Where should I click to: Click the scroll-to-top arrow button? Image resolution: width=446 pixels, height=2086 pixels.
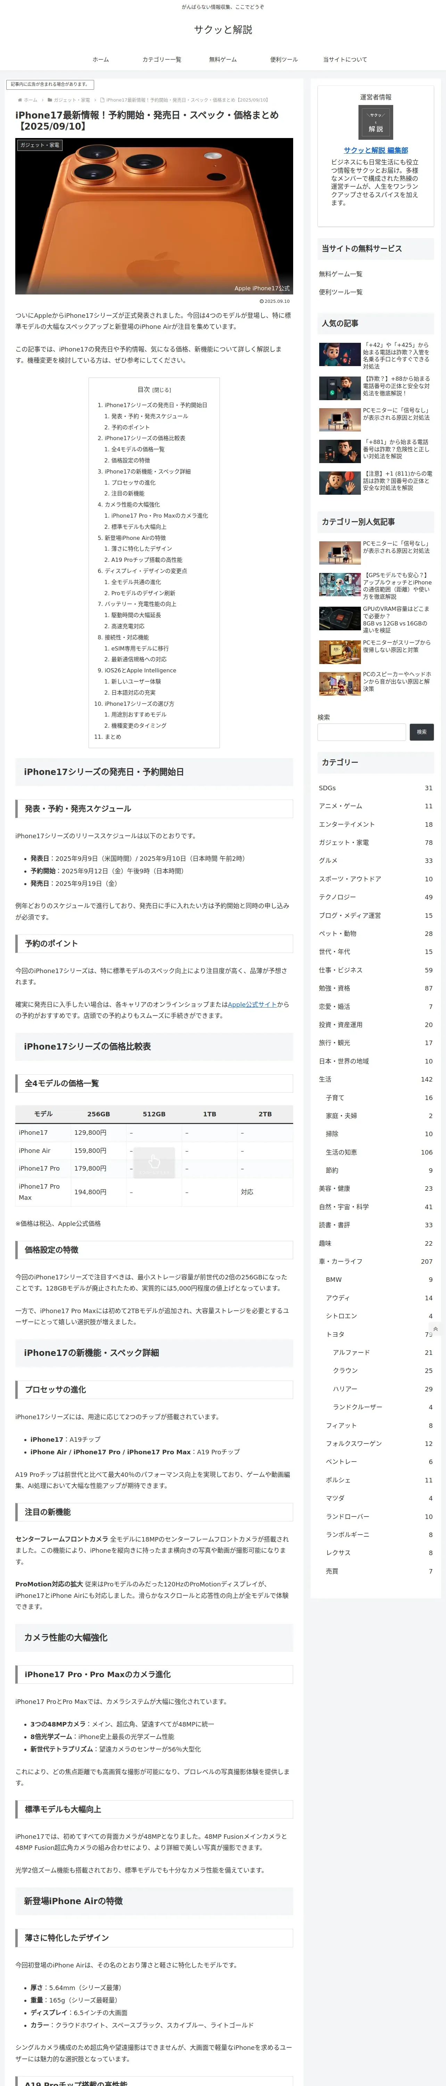coord(436,1329)
